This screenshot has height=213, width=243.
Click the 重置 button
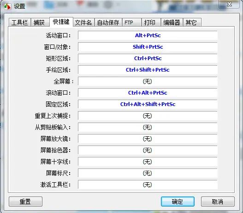coord(25,202)
